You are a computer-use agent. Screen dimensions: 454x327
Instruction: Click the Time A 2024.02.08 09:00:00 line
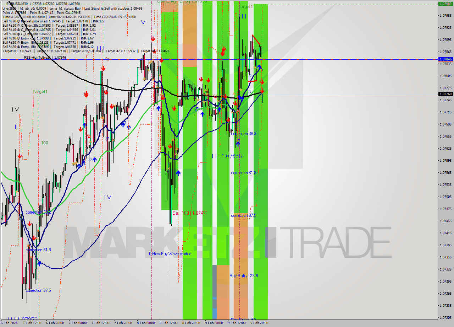(69, 16)
